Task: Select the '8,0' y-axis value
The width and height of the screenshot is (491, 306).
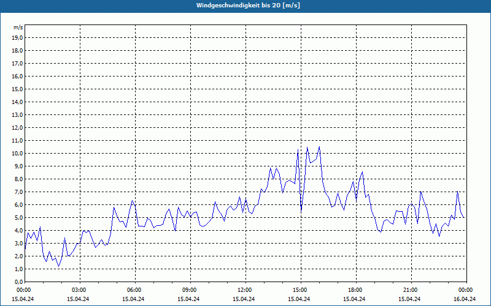Action: (18, 179)
